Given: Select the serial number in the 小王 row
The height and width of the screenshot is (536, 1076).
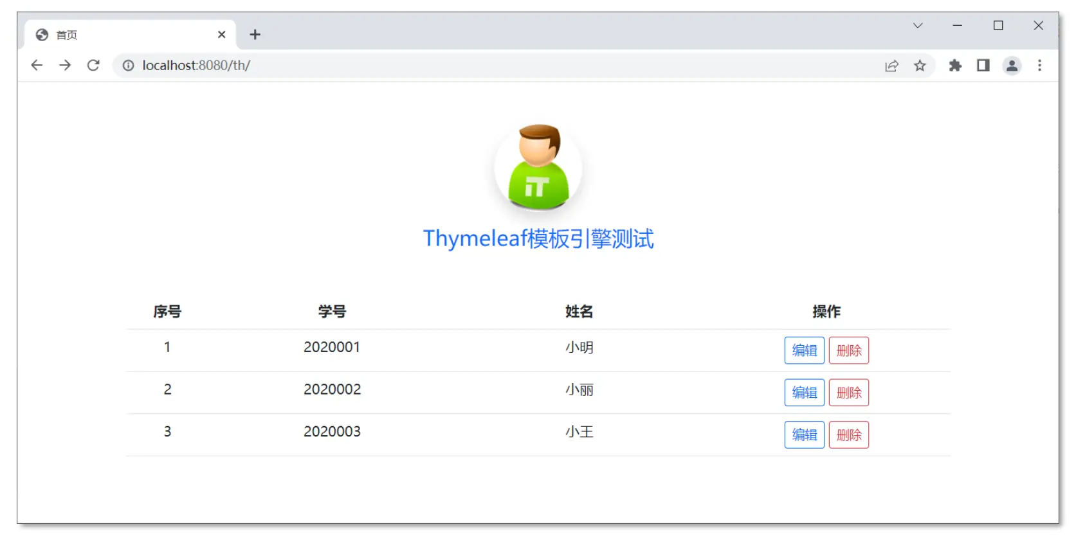Looking at the screenshot, I should (x=167, y=432).
